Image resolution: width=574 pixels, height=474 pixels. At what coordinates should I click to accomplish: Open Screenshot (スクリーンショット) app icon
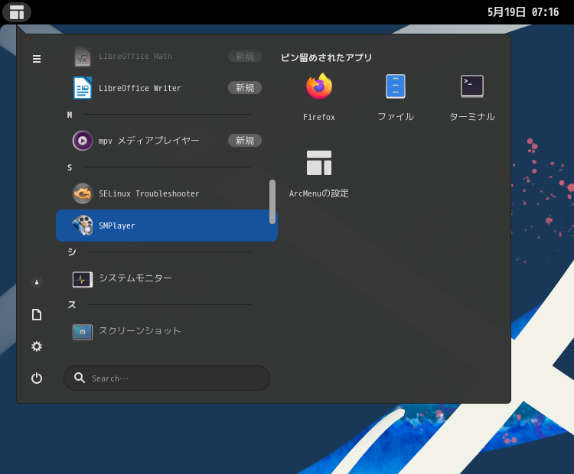point(83,332)
